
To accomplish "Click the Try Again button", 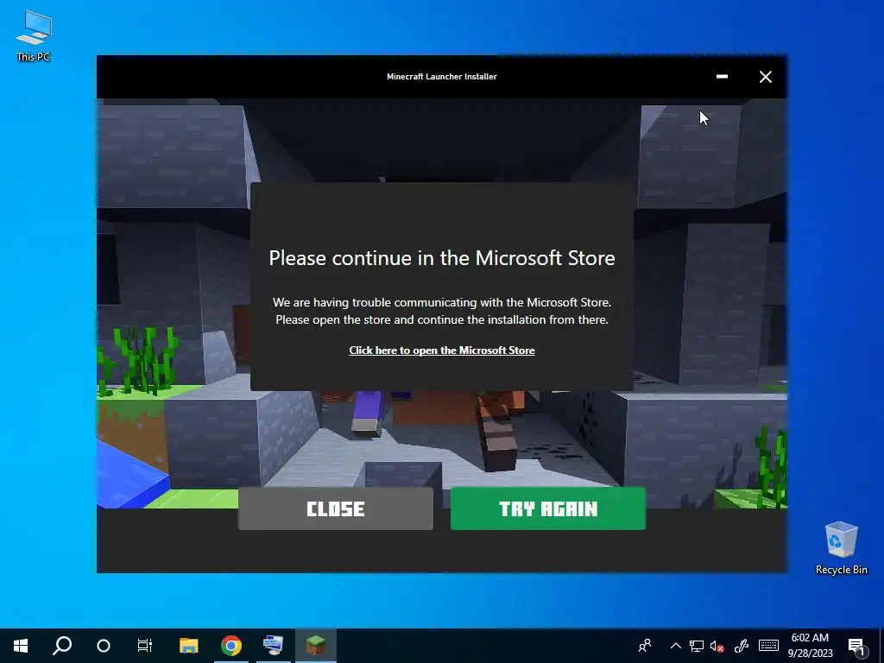I will pyautogui.click(x=547, y=508).
